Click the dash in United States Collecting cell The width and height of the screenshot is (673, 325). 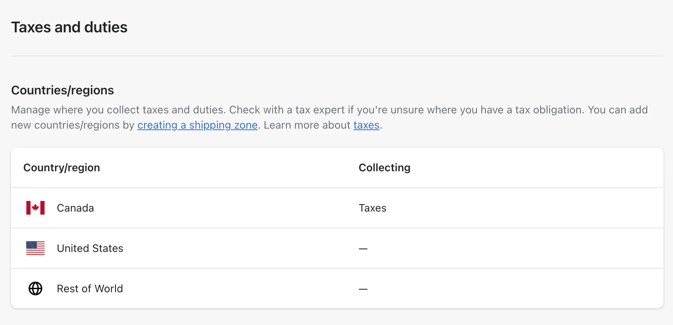363,249
